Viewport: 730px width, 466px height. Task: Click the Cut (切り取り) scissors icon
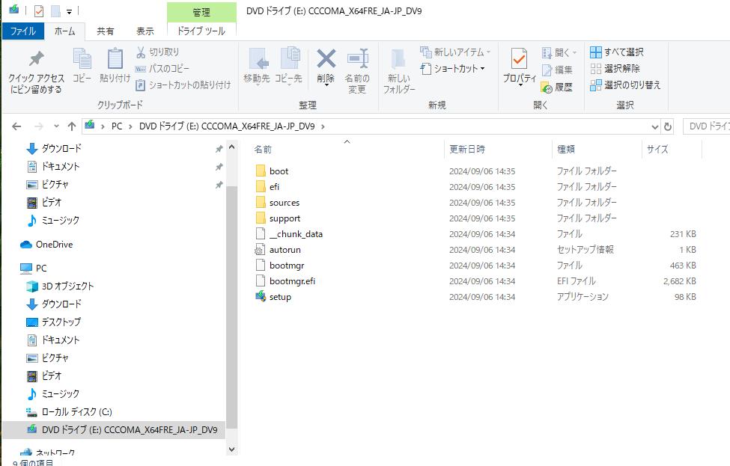[x=141, y=52]
